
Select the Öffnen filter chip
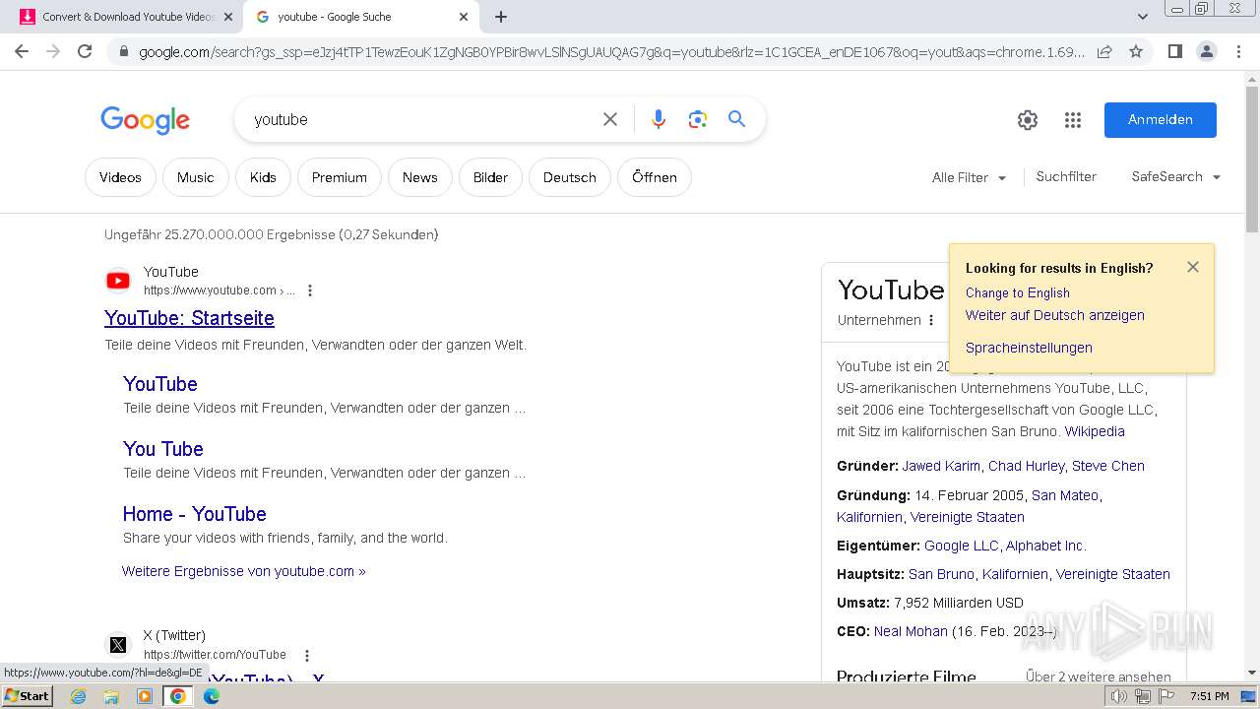655,177
